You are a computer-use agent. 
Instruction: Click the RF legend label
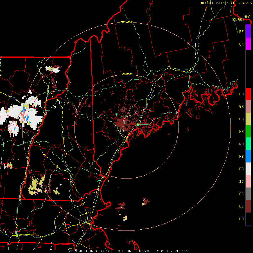click(241, 31)
